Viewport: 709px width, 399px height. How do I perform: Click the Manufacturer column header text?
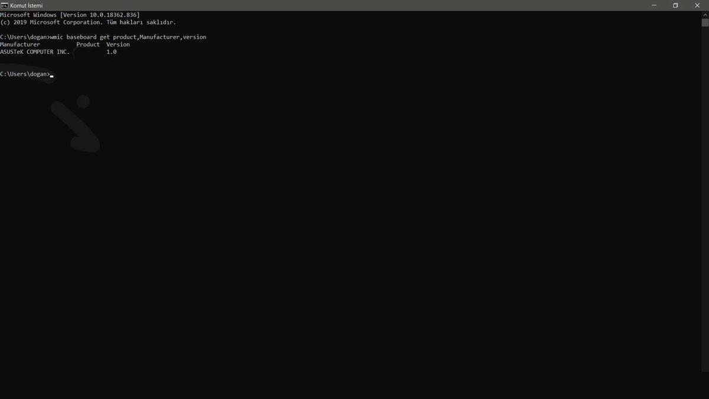[x=19, y=44]
